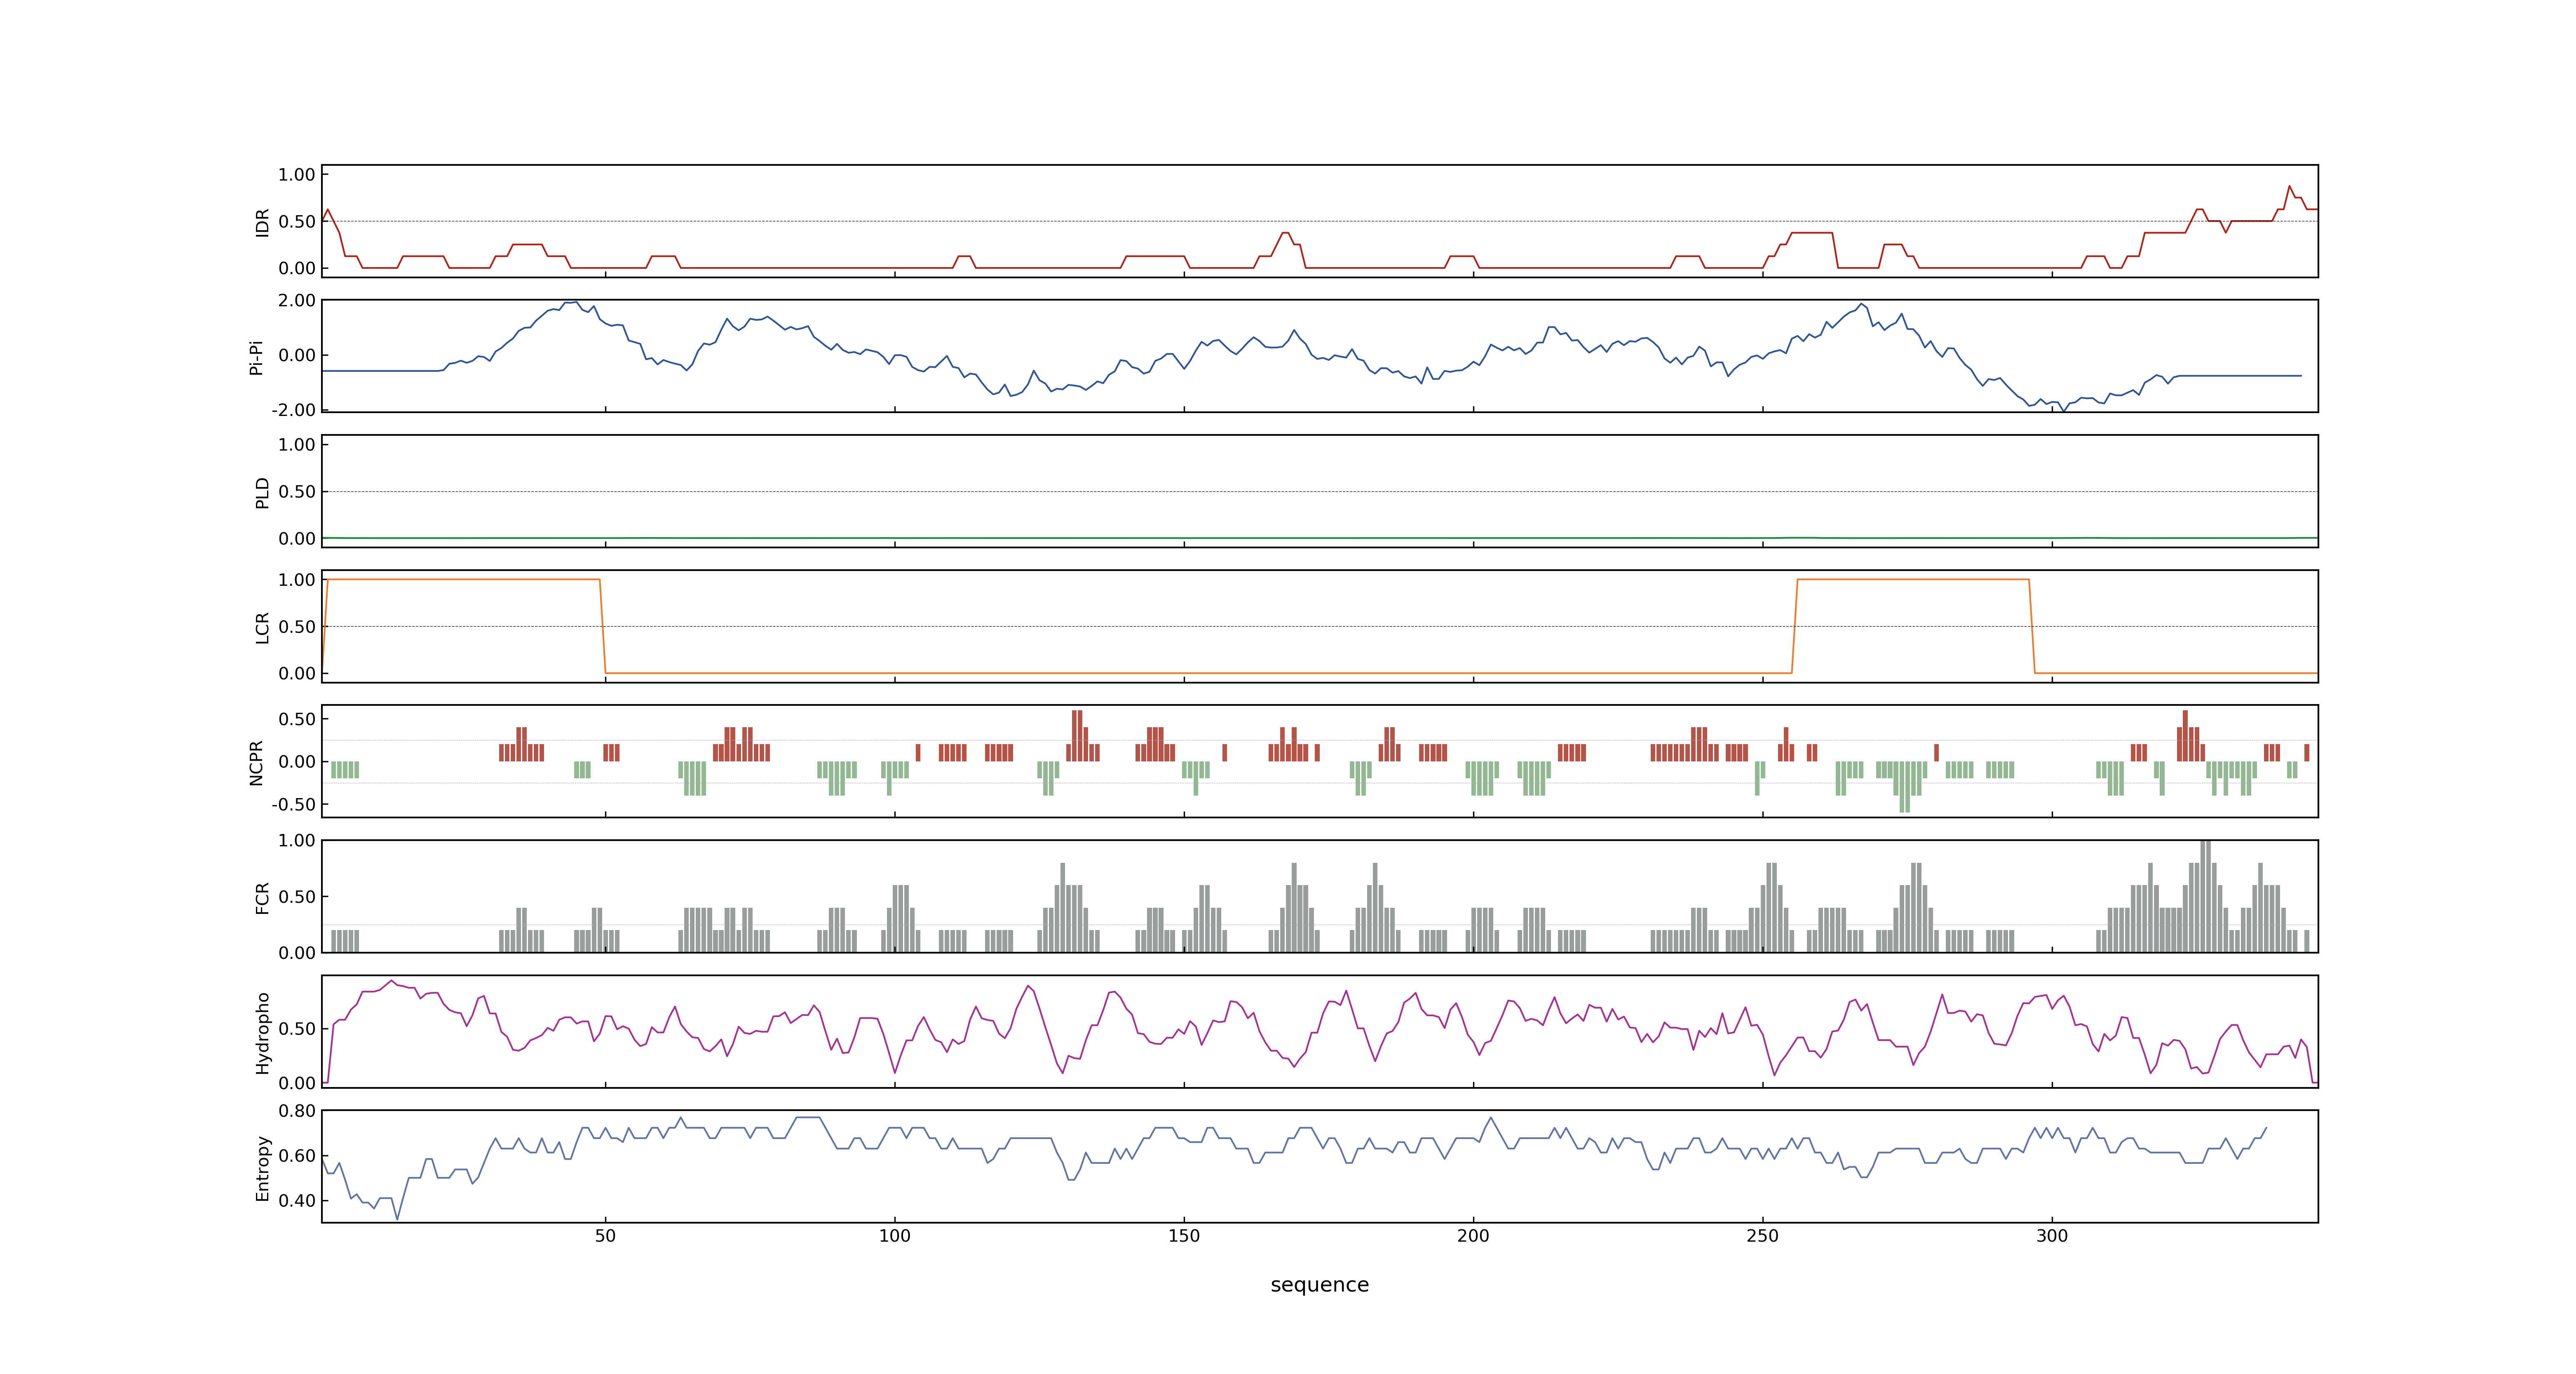The width and height of the screenshot is (2576, 1374).
Task: Click the -2.00 tick on Pi-Pi axis
Action: [294, 410]
